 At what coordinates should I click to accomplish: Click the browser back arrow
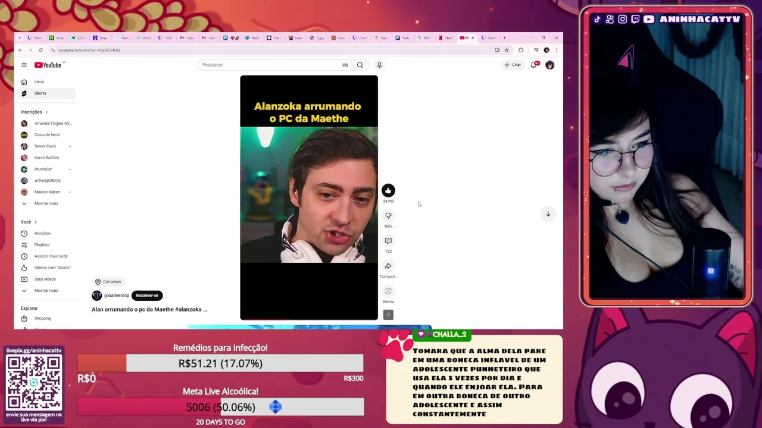pyautogui.click(x=20, y=50)
